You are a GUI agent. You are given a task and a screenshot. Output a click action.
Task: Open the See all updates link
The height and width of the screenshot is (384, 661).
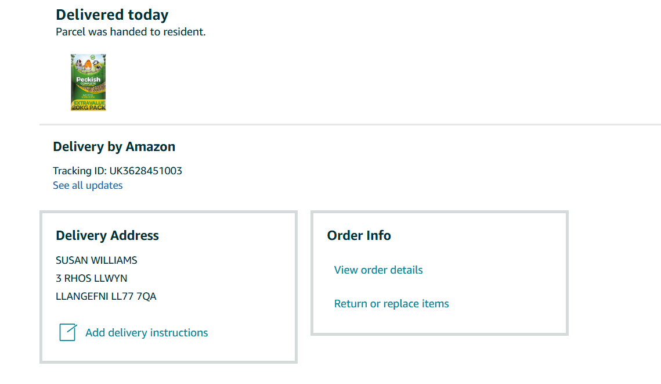tap(88, 185)
